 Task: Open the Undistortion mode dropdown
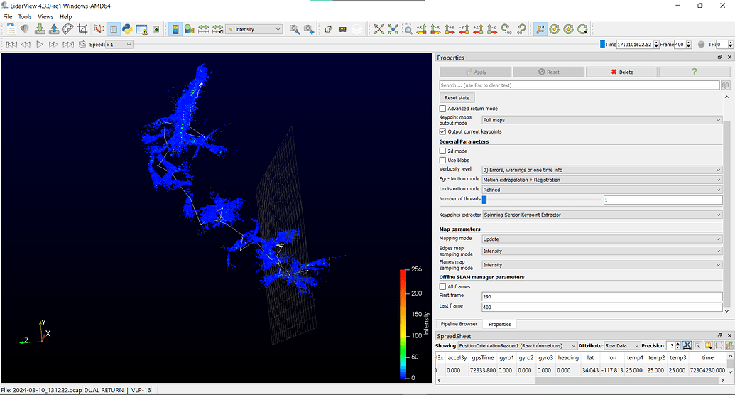tap(602, 190)
